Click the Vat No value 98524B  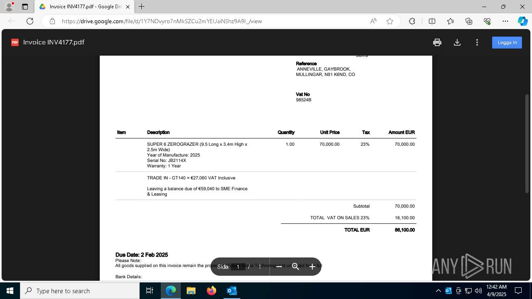pyautogui.click(x=303, y=100)
